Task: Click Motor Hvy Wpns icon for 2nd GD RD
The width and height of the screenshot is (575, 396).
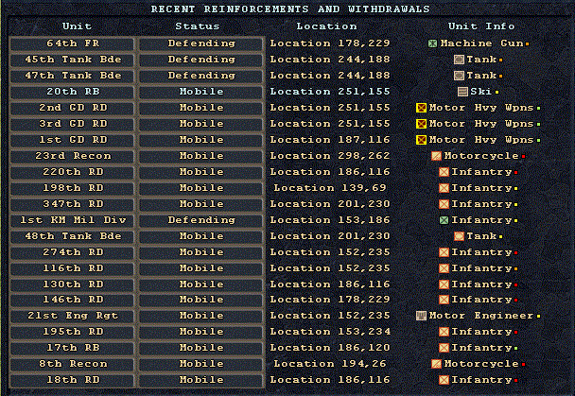Action: (x=422, y=108)
